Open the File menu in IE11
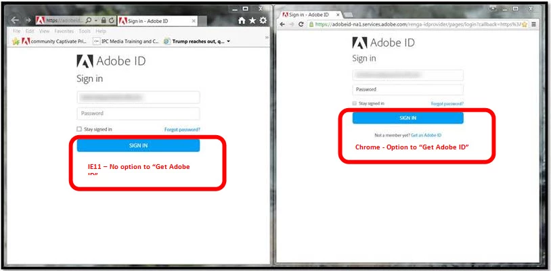Viewport: 551px width, 271px height. [x=16, y=31]
